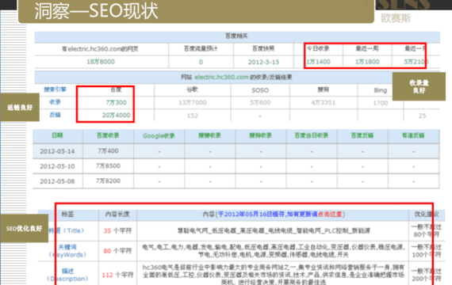Click the 百度流量预计 column label

(x=201, y=48)
